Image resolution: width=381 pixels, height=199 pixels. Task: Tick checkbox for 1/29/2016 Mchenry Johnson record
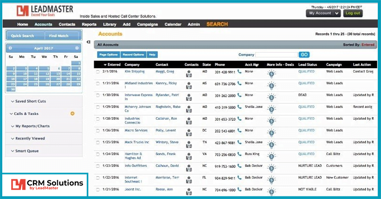click(x=98, y=107)
